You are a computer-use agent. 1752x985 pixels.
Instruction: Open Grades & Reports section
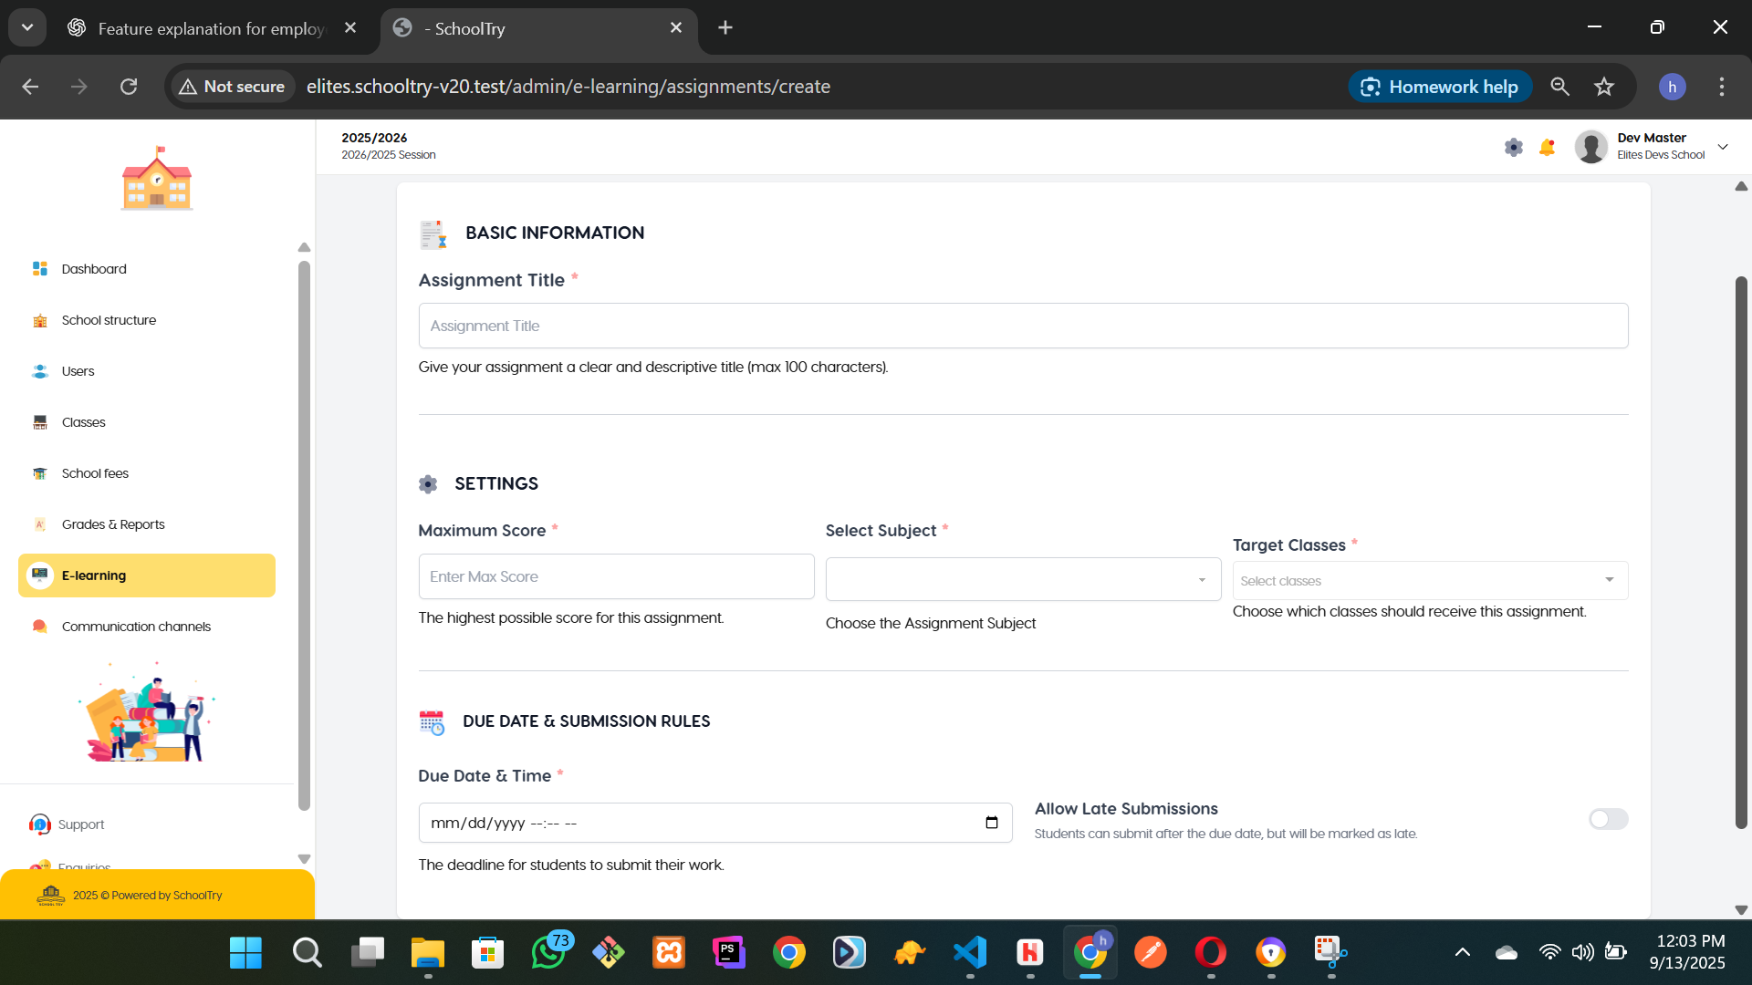(146, 524)
